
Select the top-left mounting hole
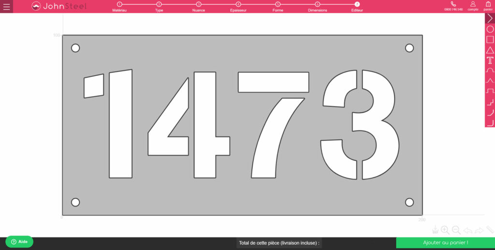(x=75, y=48)
